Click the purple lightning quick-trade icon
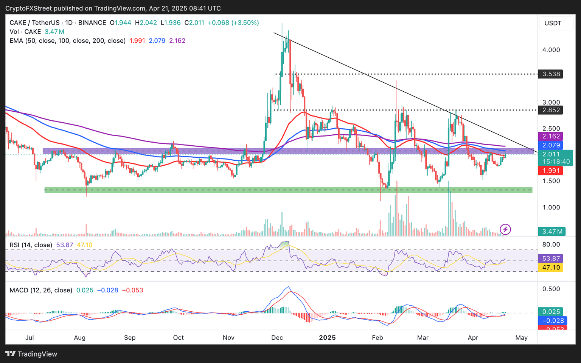The width and height of the screenshot is (581, 363). [x=505, y=229]
